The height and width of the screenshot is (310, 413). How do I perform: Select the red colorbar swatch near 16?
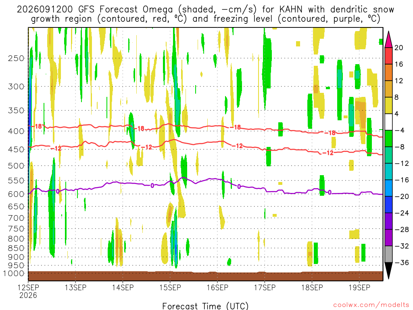(x=388, y=56)
